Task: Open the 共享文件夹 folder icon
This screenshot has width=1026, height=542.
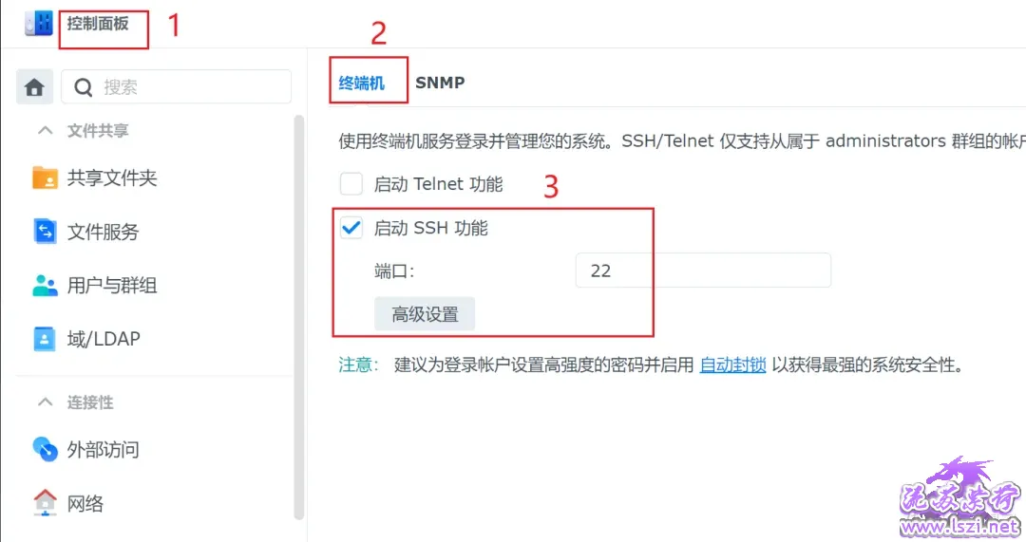Action: point(45,178)
